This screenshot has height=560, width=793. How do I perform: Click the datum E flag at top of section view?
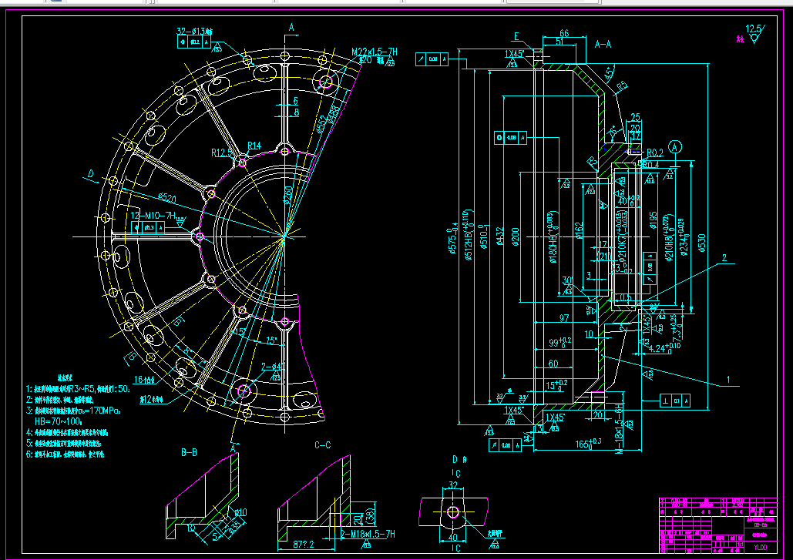pyautogui.click(x=516, y=36)
